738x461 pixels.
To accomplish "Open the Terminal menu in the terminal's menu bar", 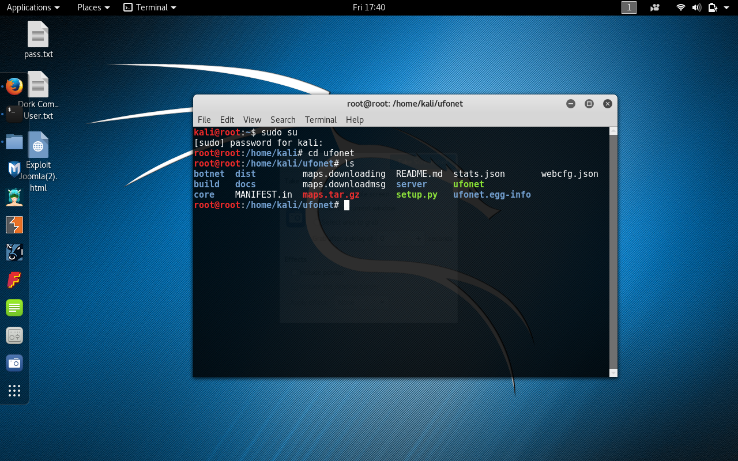I will point(321,120).
